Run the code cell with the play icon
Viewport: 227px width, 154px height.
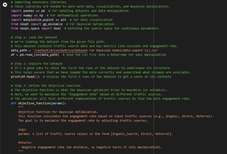click(x=5, y=5)
